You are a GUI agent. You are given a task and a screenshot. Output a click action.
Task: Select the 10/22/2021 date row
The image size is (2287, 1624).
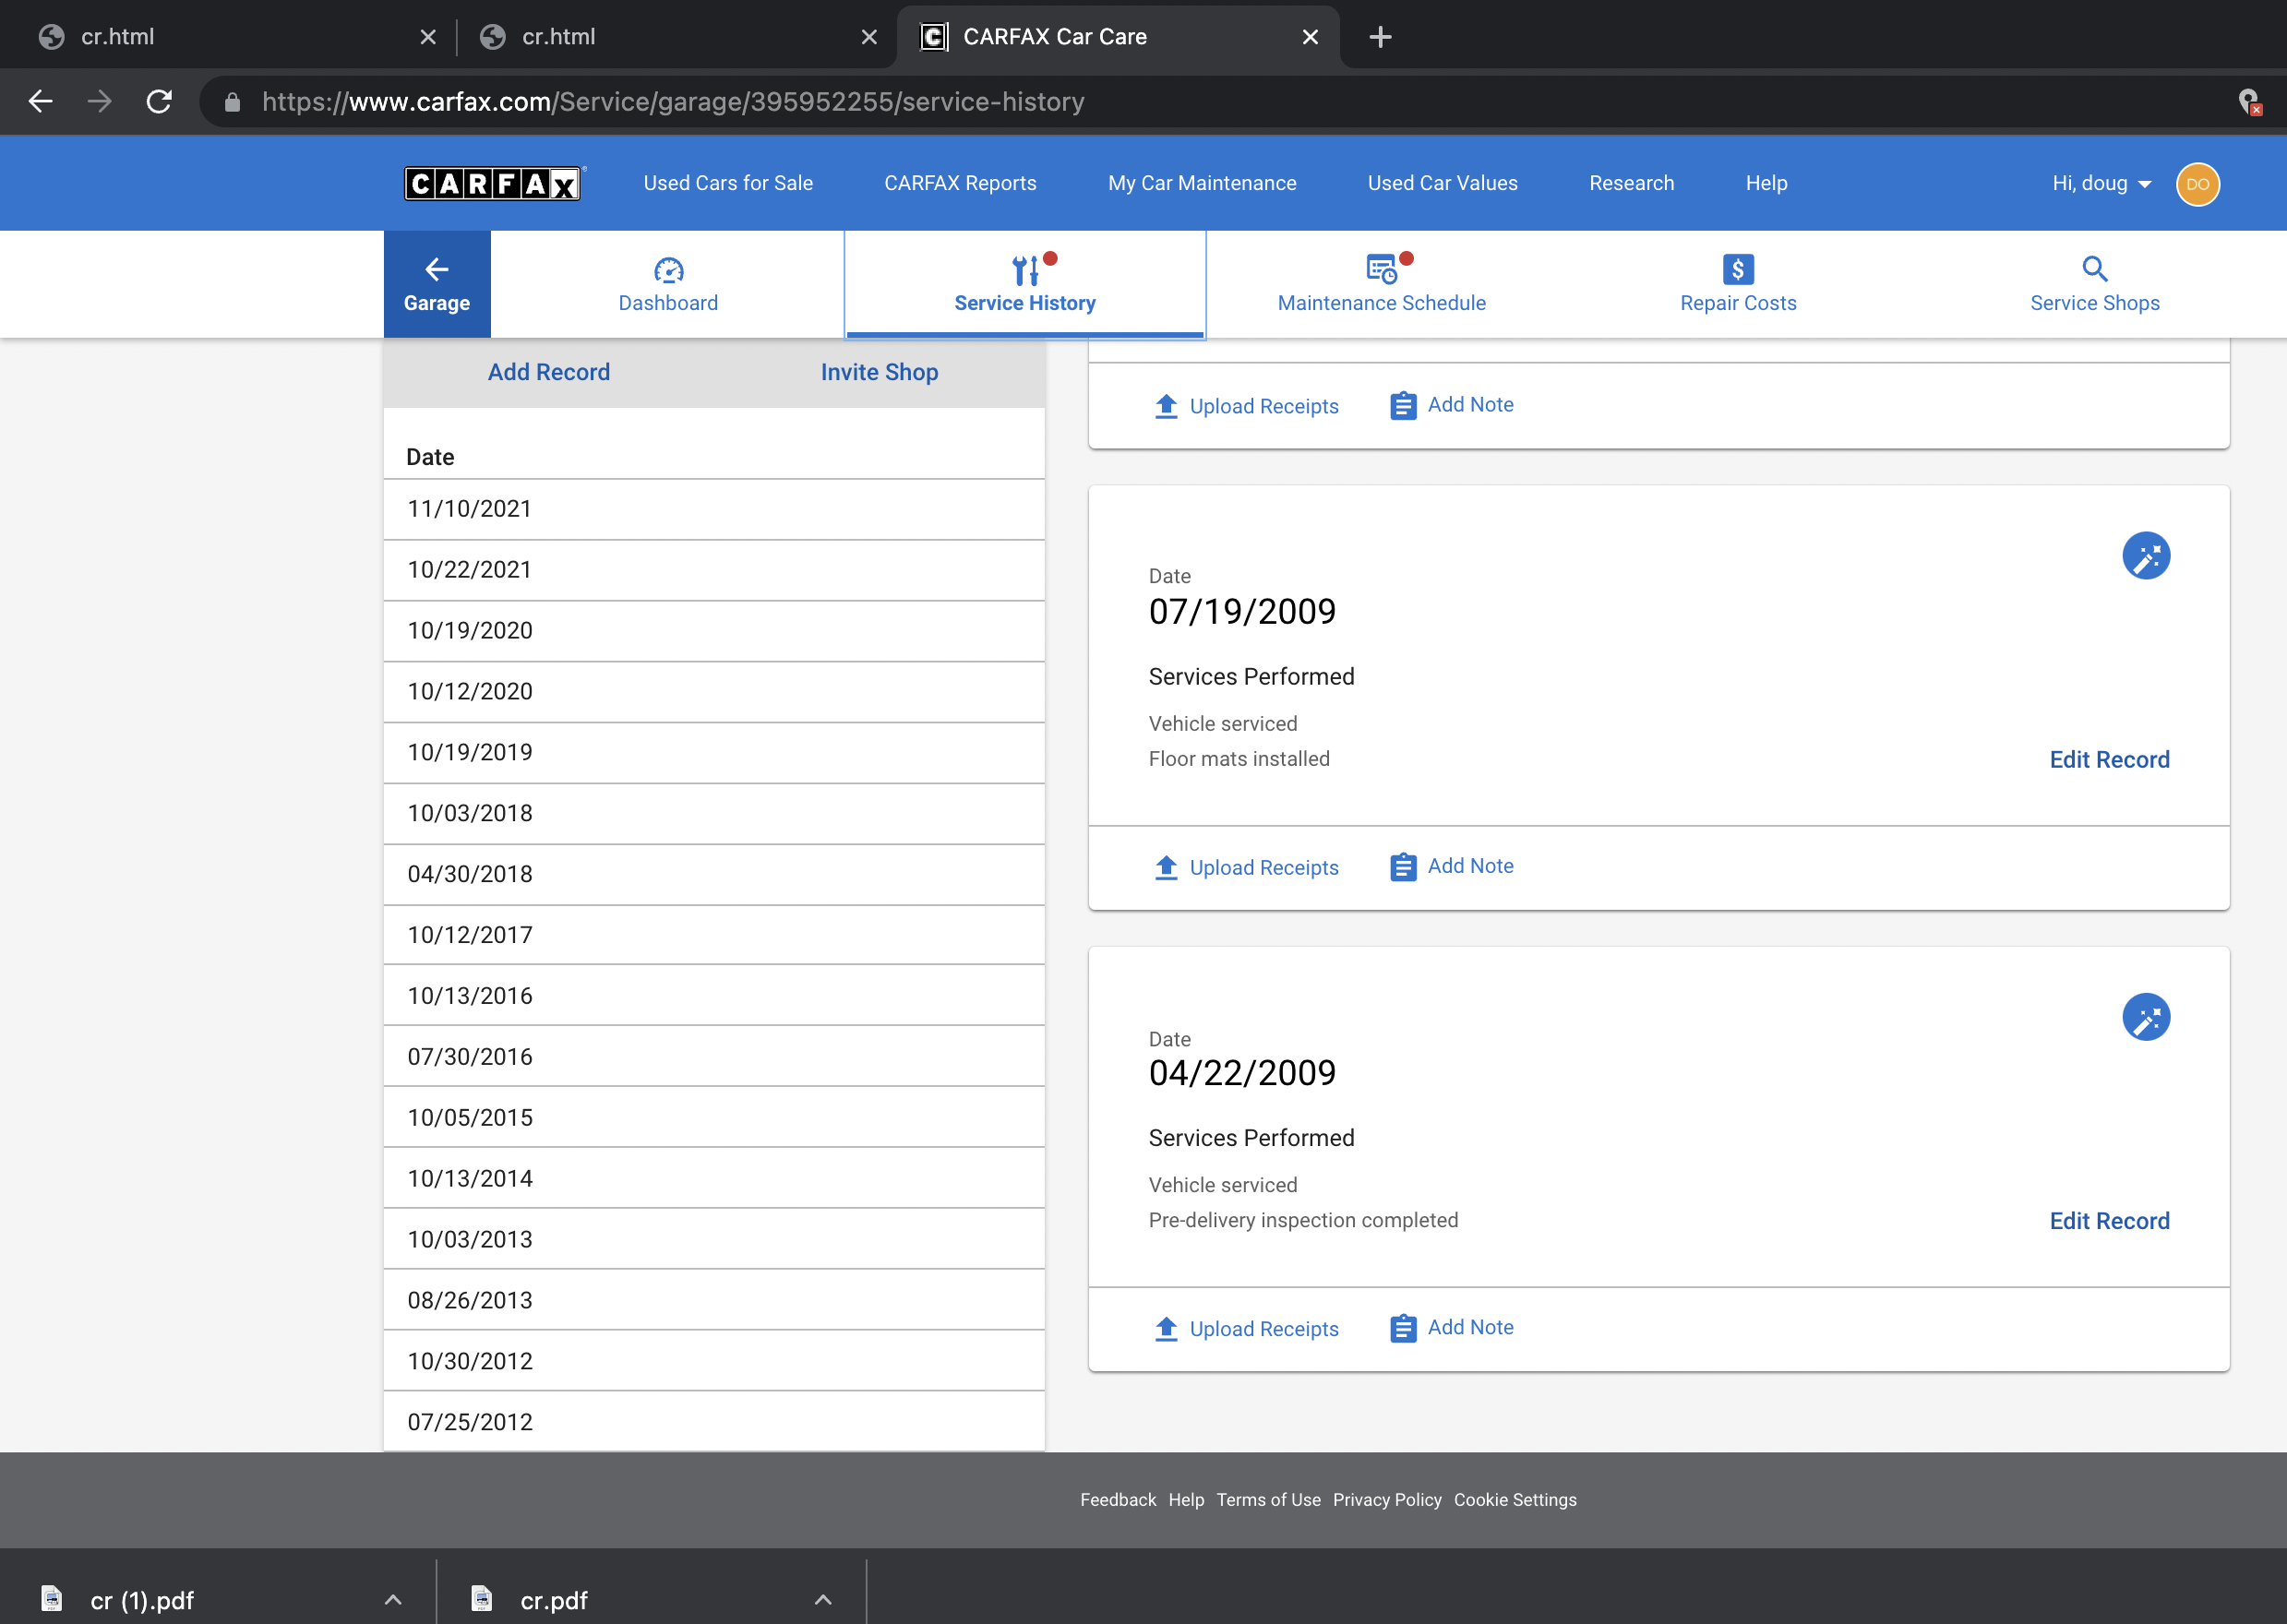click(714, 570)
